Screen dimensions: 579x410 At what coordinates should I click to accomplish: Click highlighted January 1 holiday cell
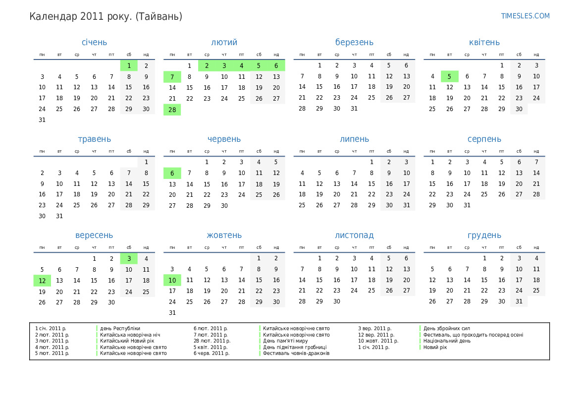129,66
